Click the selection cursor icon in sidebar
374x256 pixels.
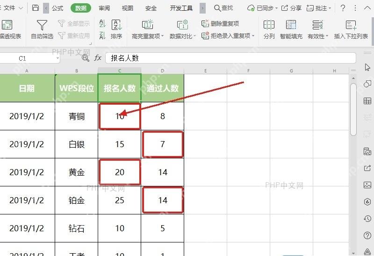pos(367,67)
